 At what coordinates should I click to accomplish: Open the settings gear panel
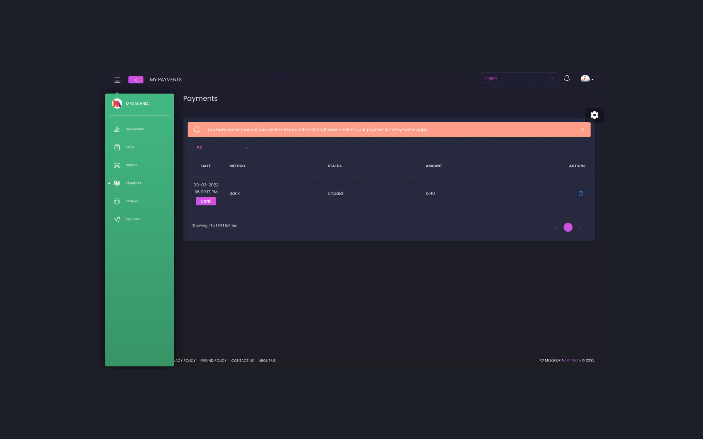click(594, 115)
